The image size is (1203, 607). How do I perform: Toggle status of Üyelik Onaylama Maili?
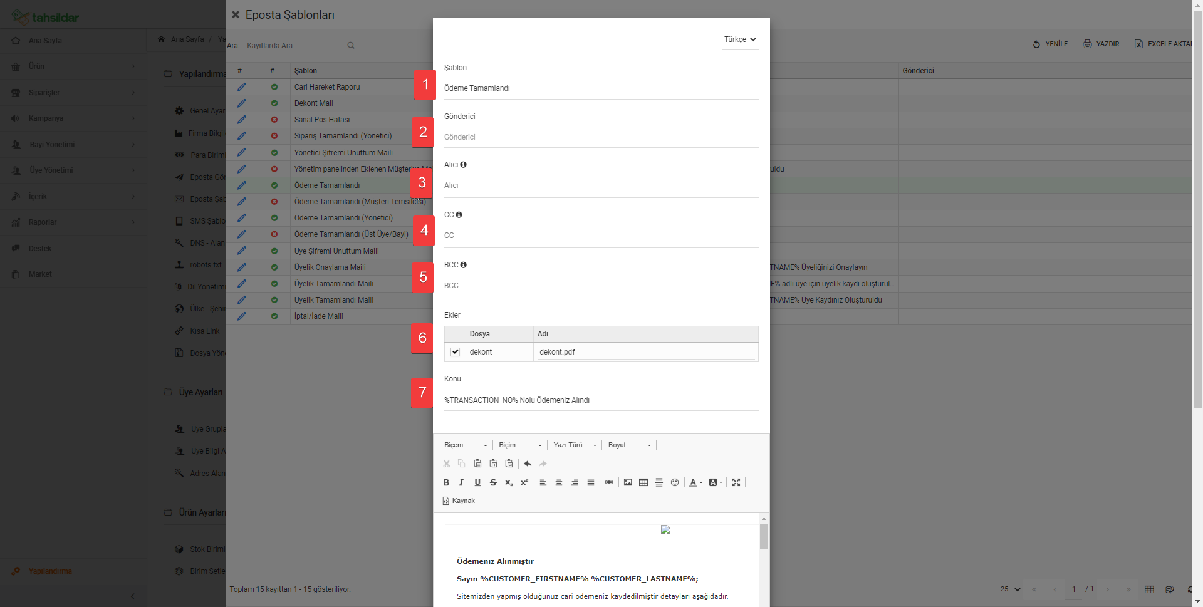point(274,267)
